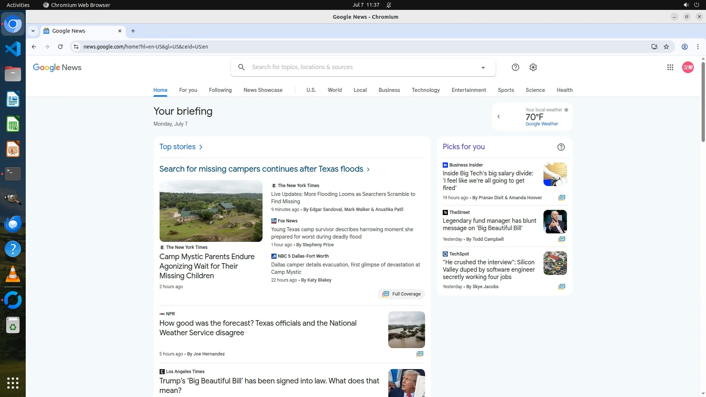
Task: Open full coverage icon for TechSpot story
Action: (561, 287)
